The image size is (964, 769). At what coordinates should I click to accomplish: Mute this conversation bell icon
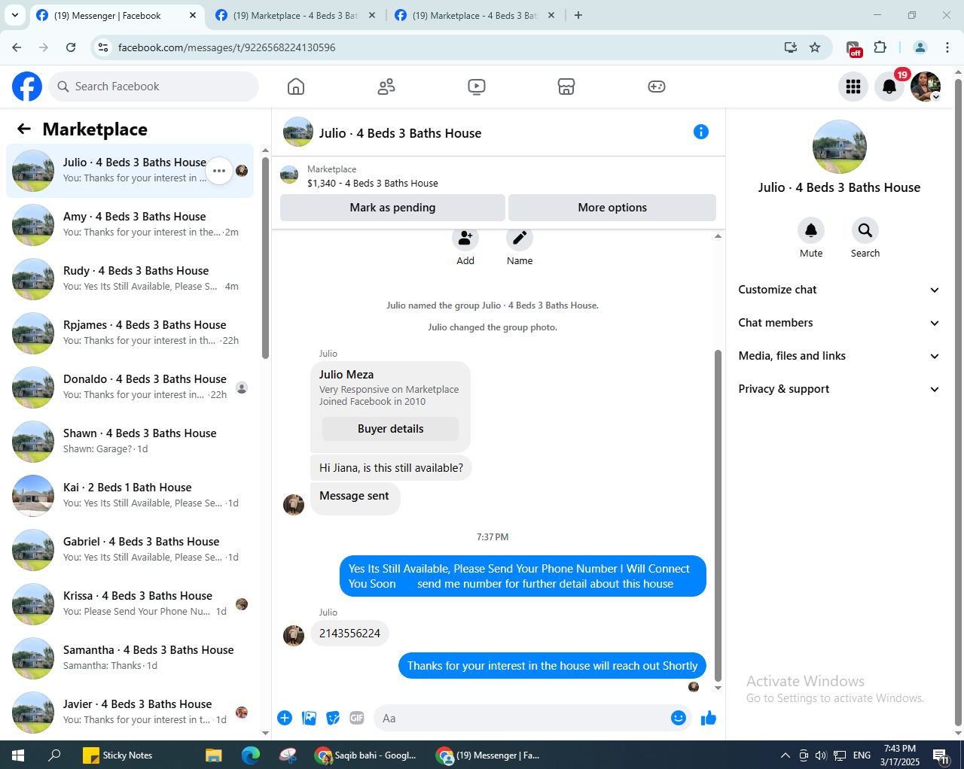click(811, 230)
